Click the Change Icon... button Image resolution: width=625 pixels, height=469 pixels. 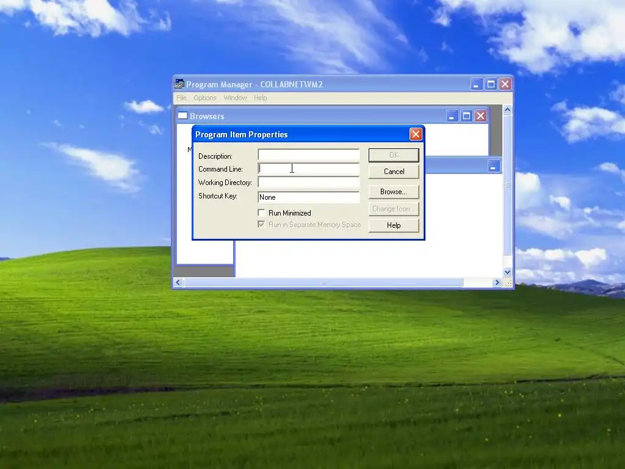[x=394, y=209]
